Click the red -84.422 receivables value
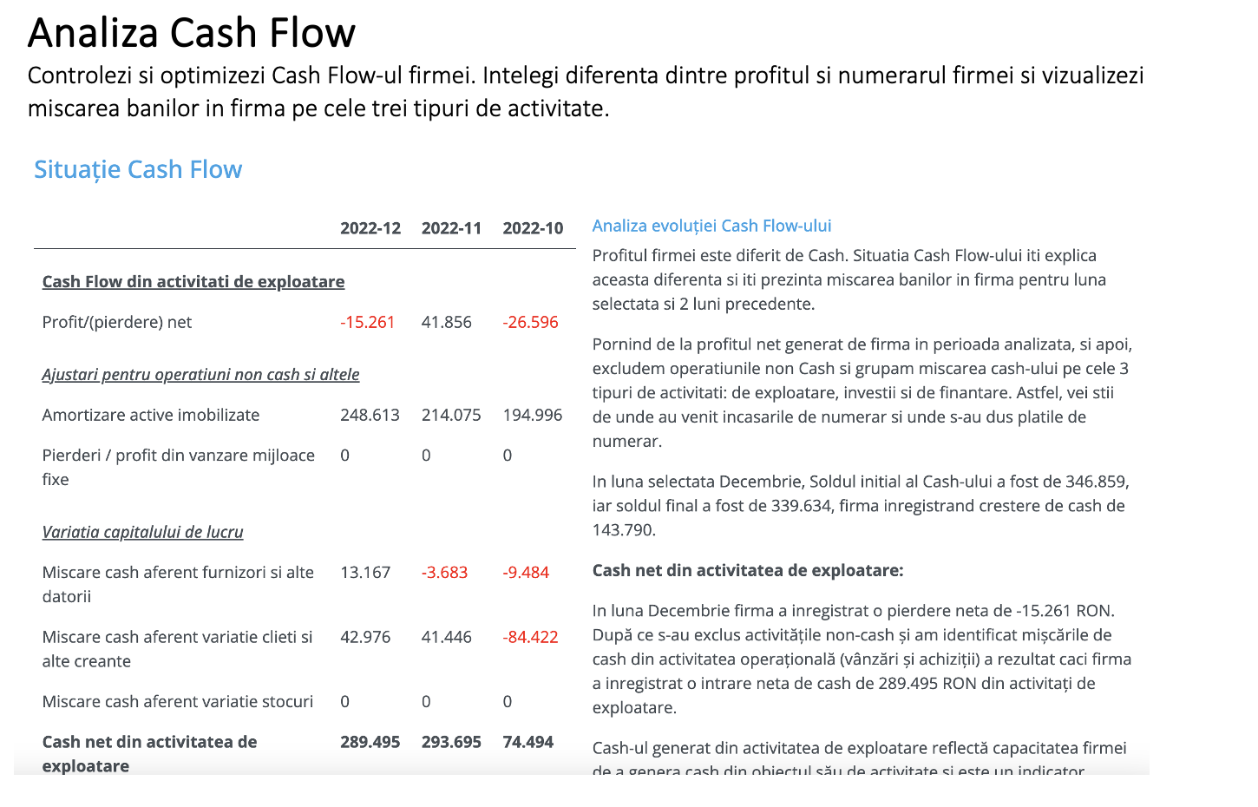 point(530,637)
